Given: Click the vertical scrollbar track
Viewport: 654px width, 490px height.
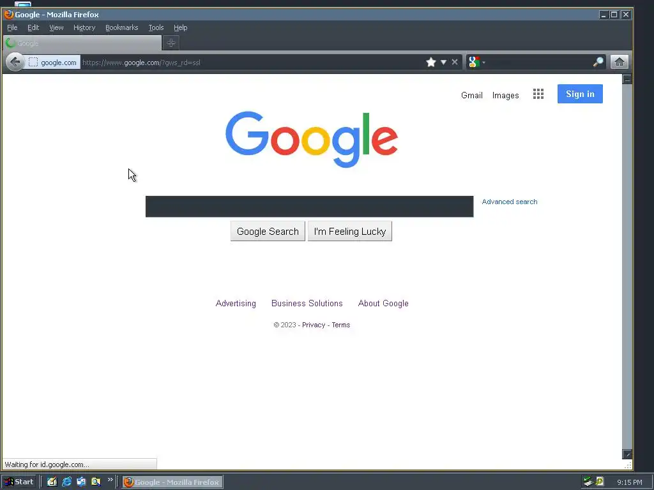Looking at the screenshot, I should pos(627,267).
